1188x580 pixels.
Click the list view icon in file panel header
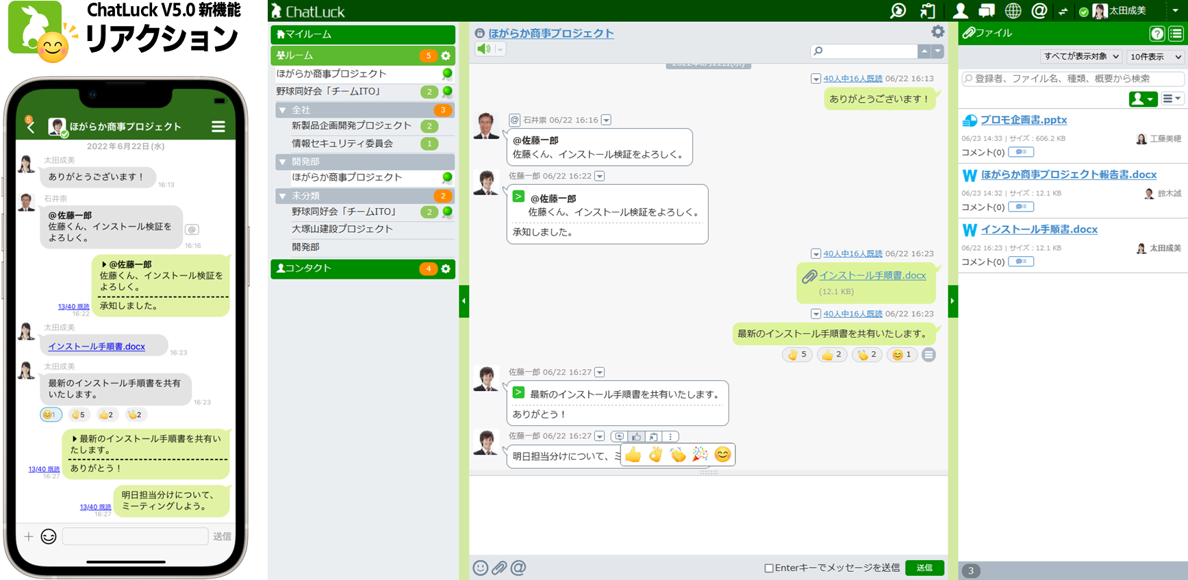click(x=1176, y=34)
